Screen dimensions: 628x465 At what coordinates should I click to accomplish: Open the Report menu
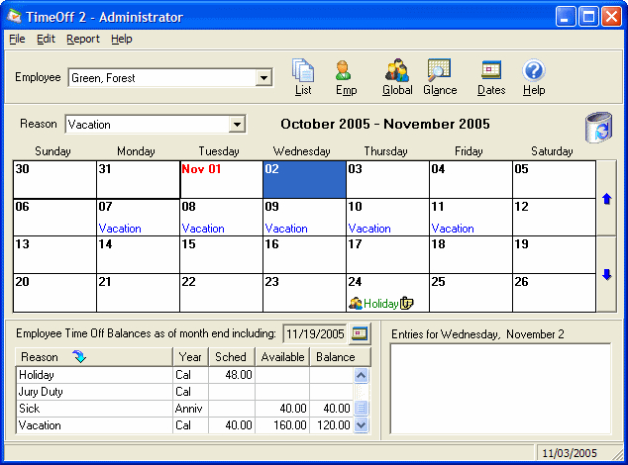tap(83, 39)
